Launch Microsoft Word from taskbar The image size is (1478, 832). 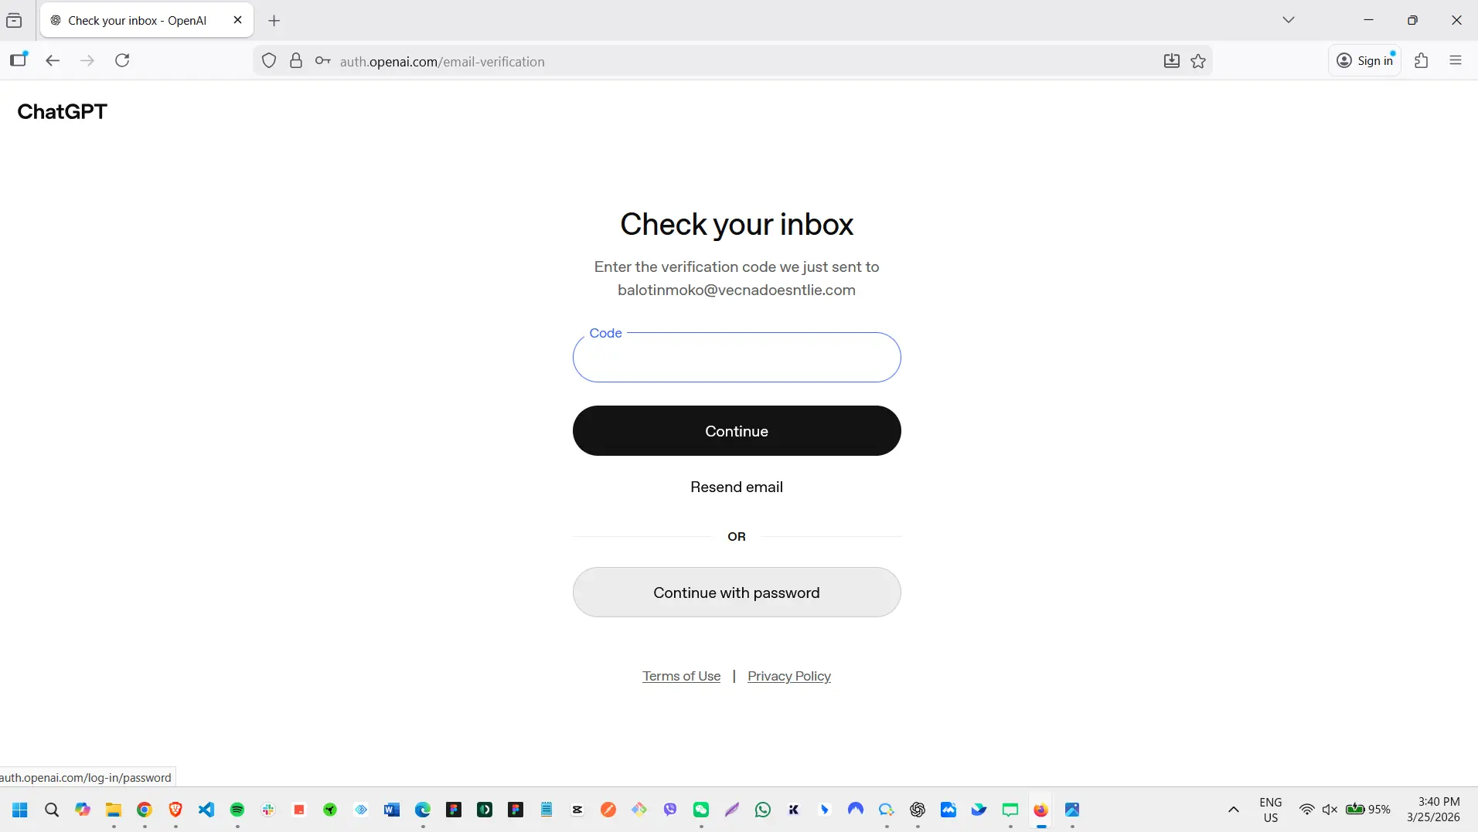pos(392,810)
